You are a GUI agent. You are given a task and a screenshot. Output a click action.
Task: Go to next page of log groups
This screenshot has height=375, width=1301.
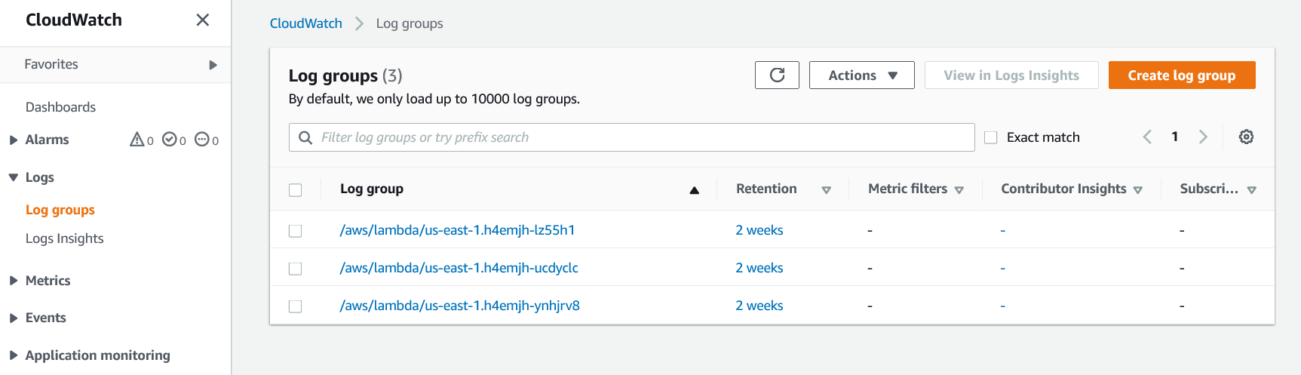1203,137
